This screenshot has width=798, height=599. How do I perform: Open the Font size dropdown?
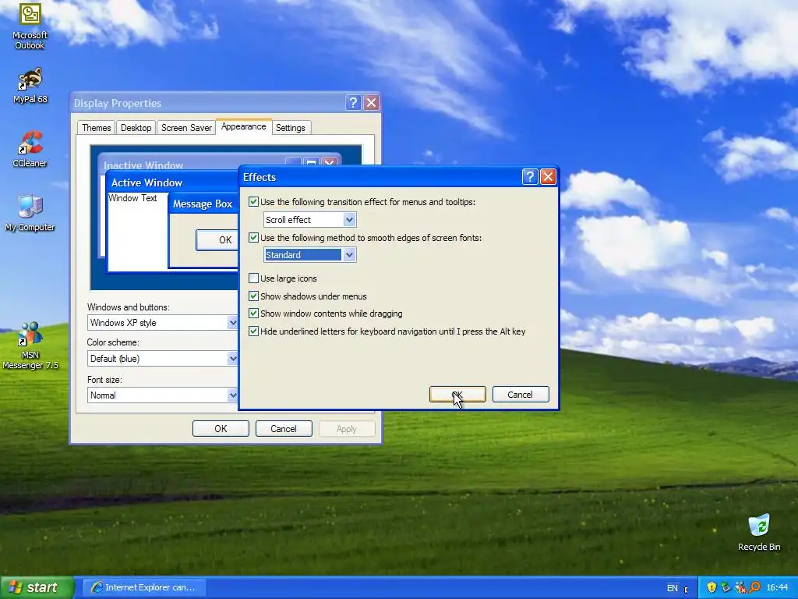(x=162, y=395)
